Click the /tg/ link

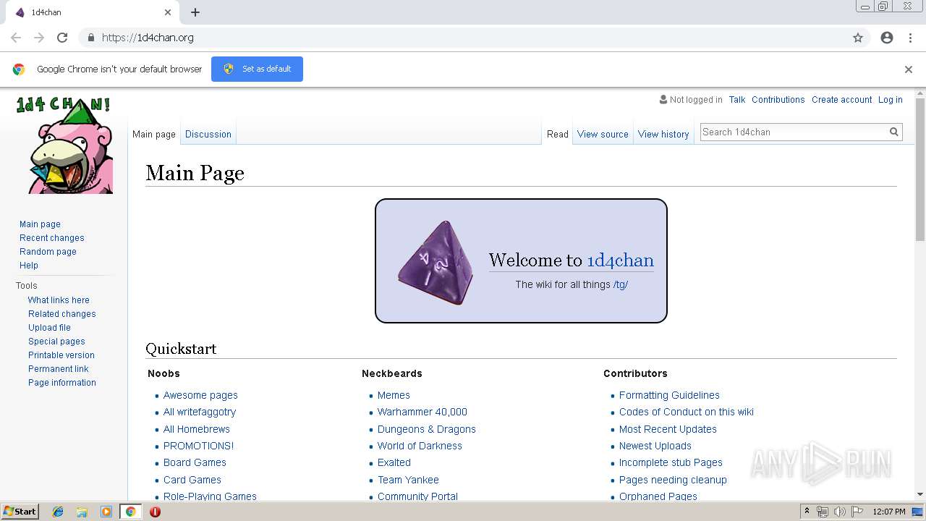click(621, 284)
